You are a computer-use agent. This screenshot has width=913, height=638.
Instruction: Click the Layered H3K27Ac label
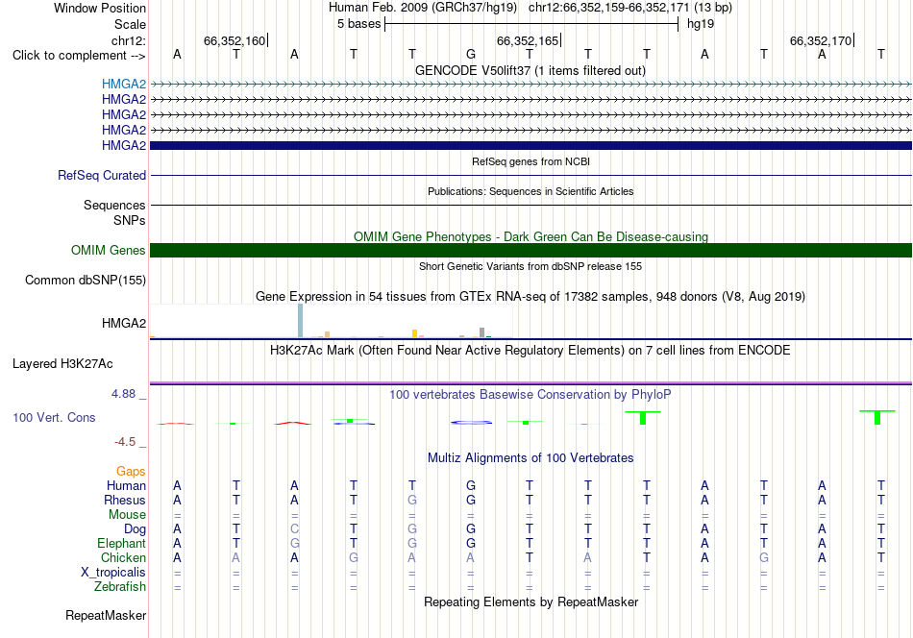click(x=62, y=364)
